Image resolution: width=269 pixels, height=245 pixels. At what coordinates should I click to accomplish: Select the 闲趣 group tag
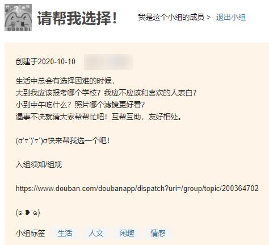tap(127, 233)
